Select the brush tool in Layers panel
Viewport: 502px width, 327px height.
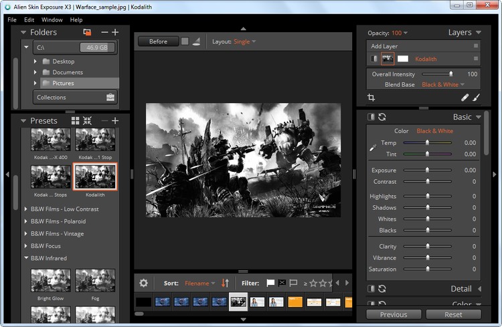[x=477, y=98]
